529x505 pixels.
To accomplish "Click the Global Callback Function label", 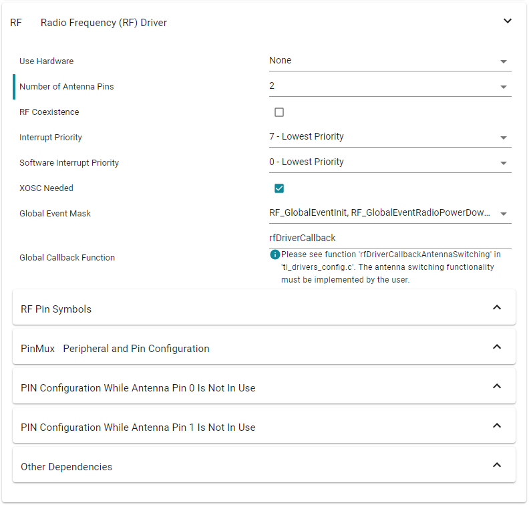I will pyautogui.click(x=67, y=258).
